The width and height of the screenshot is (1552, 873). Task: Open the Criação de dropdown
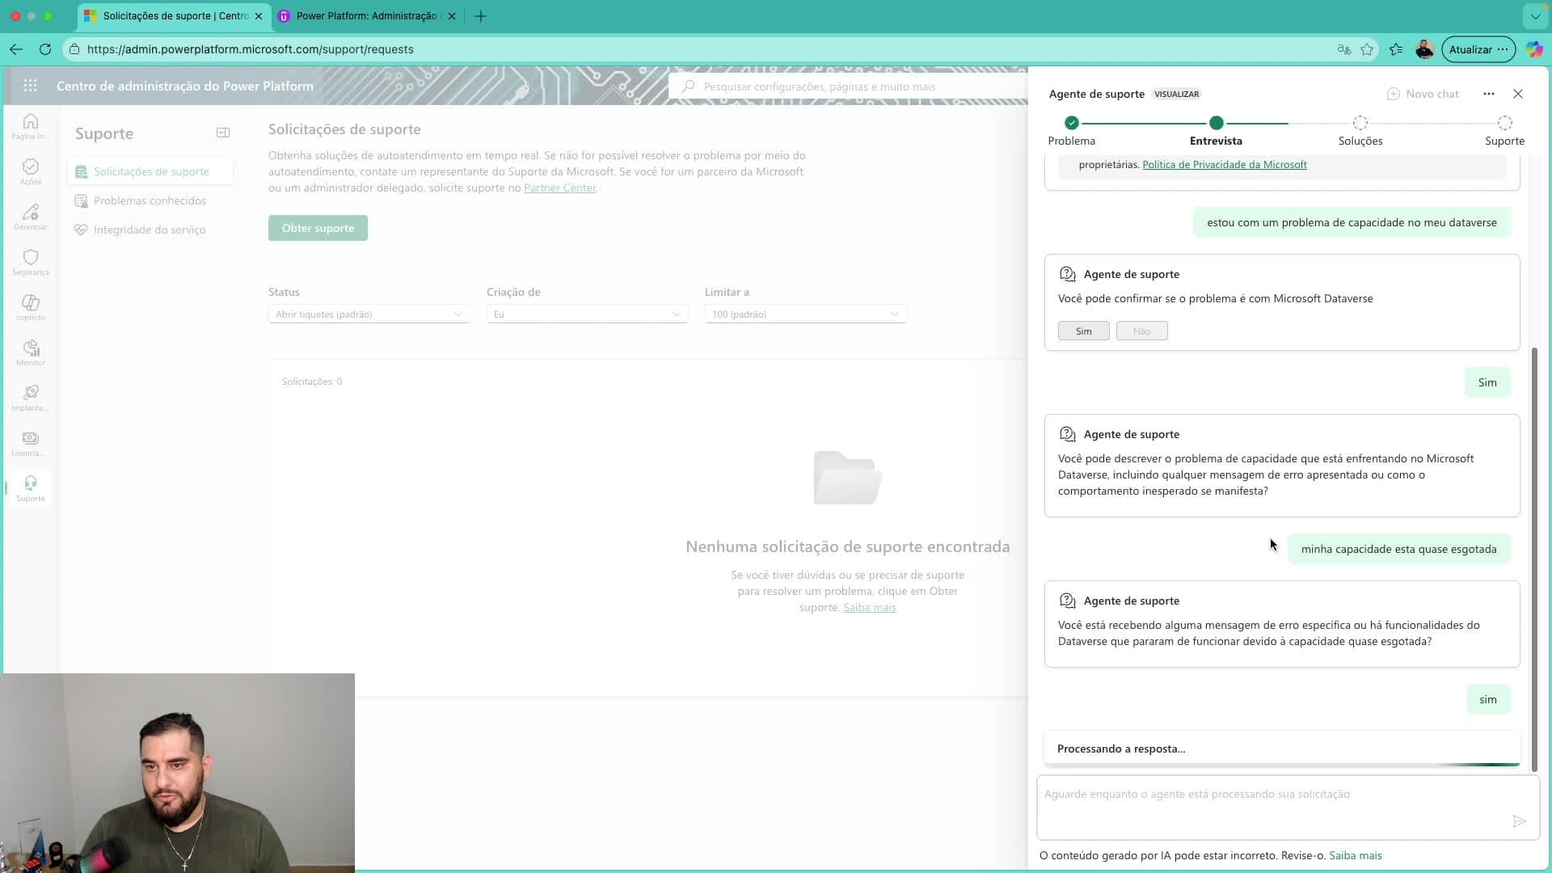pos(587,314)
